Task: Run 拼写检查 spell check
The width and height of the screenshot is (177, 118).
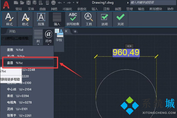Action: click(x=73, y=19)
